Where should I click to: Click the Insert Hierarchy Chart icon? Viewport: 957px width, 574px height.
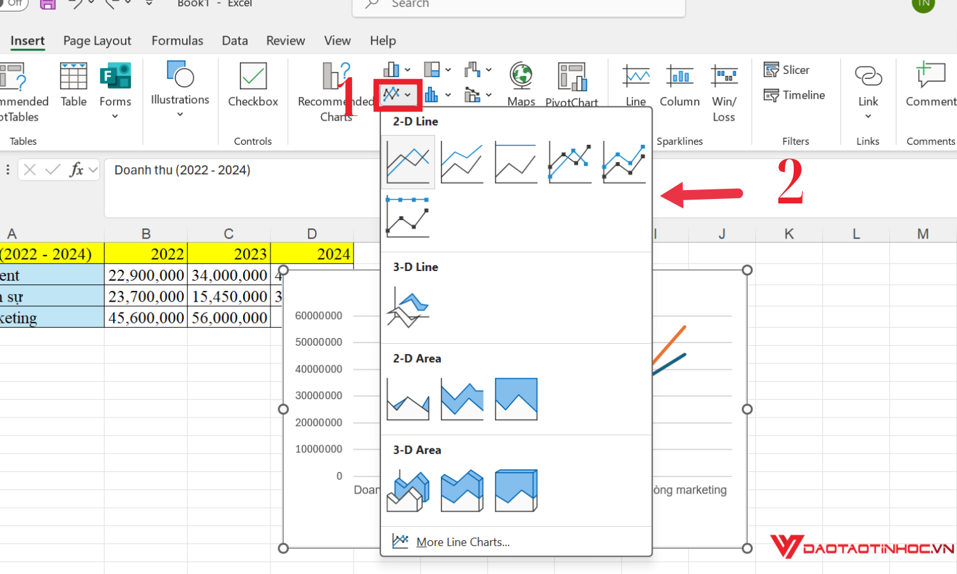pos(432,69)
